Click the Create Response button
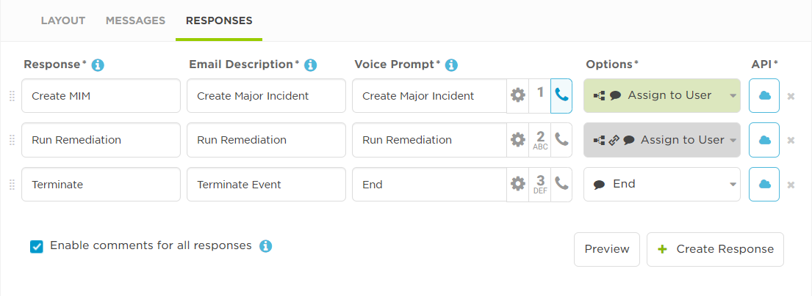This screenshot has height=296, width=812. [x=715, y=249]
